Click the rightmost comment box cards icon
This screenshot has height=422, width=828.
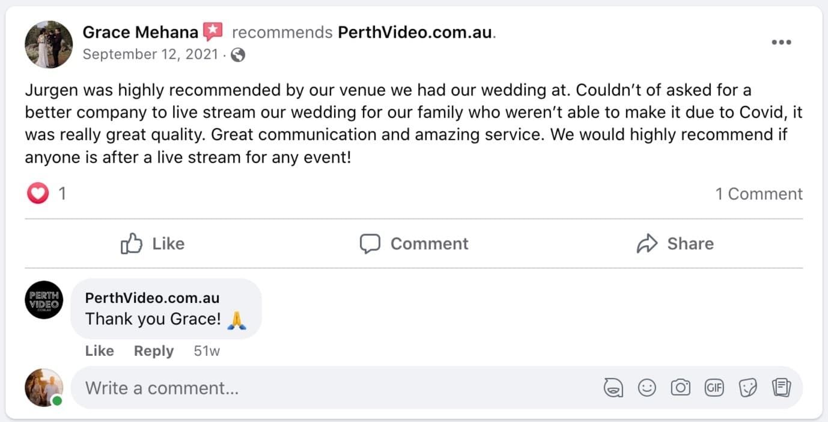click(781, 388)
